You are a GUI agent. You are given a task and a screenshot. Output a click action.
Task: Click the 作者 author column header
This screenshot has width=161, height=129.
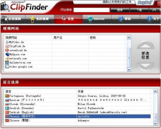113,91
